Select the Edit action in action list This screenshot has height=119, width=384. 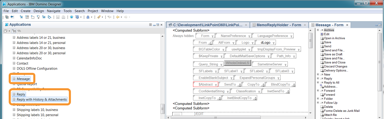(x=326, y=34)
